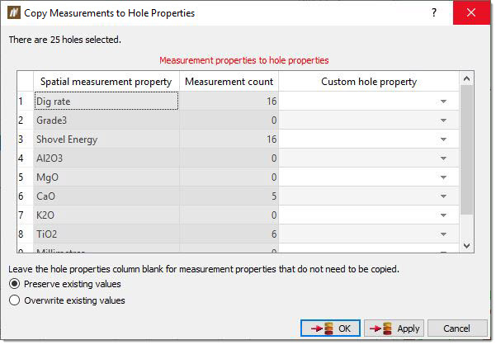Click the scroll down arrow of the table
This screenshot has height=345, width=496.
tap(466, 245)
